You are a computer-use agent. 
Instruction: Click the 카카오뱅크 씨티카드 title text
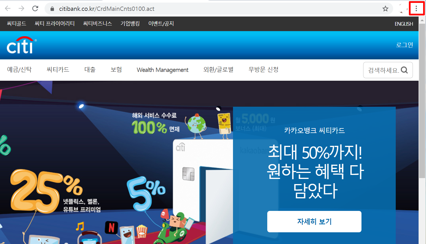(314, 130)
